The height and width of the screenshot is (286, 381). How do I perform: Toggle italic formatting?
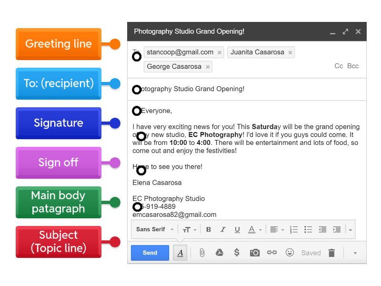222,229
